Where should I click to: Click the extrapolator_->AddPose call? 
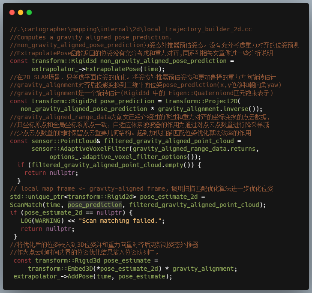pyautogui.click(x=54, y=276)
